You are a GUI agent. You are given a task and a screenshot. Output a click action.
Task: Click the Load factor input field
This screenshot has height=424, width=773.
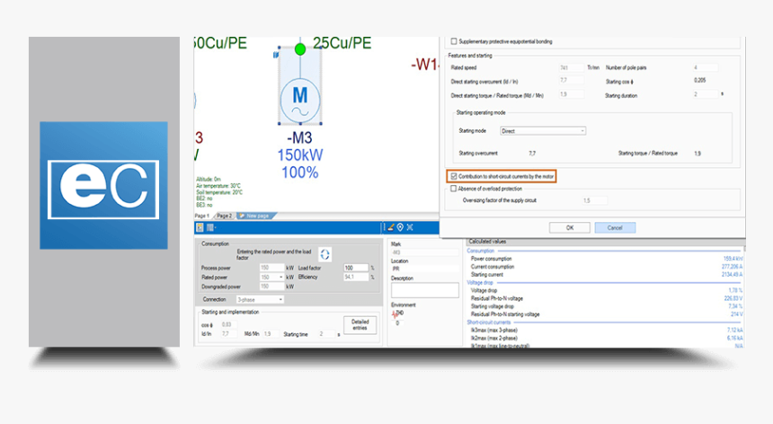click(357, 268)
